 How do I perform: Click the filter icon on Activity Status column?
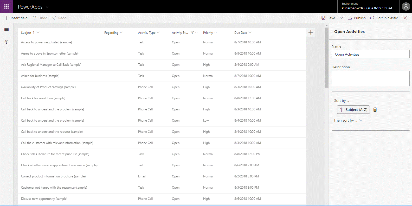coord(192,32)
